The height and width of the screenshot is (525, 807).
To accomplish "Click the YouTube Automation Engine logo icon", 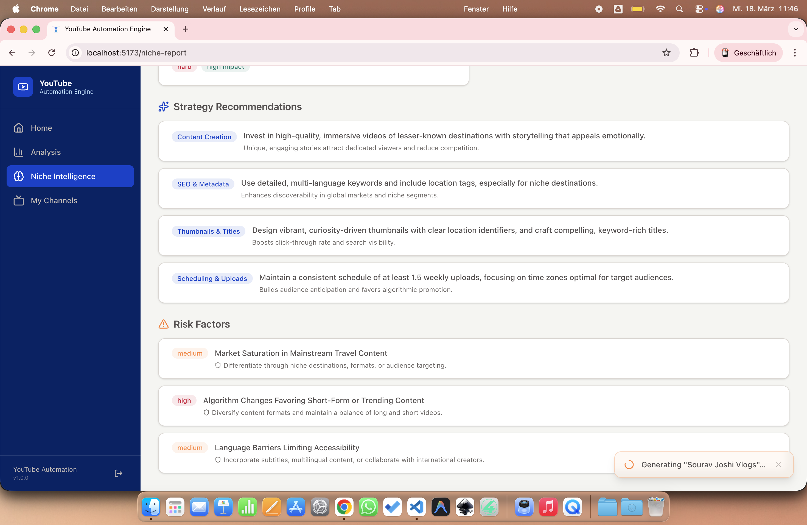I will [x=23, y=87].
